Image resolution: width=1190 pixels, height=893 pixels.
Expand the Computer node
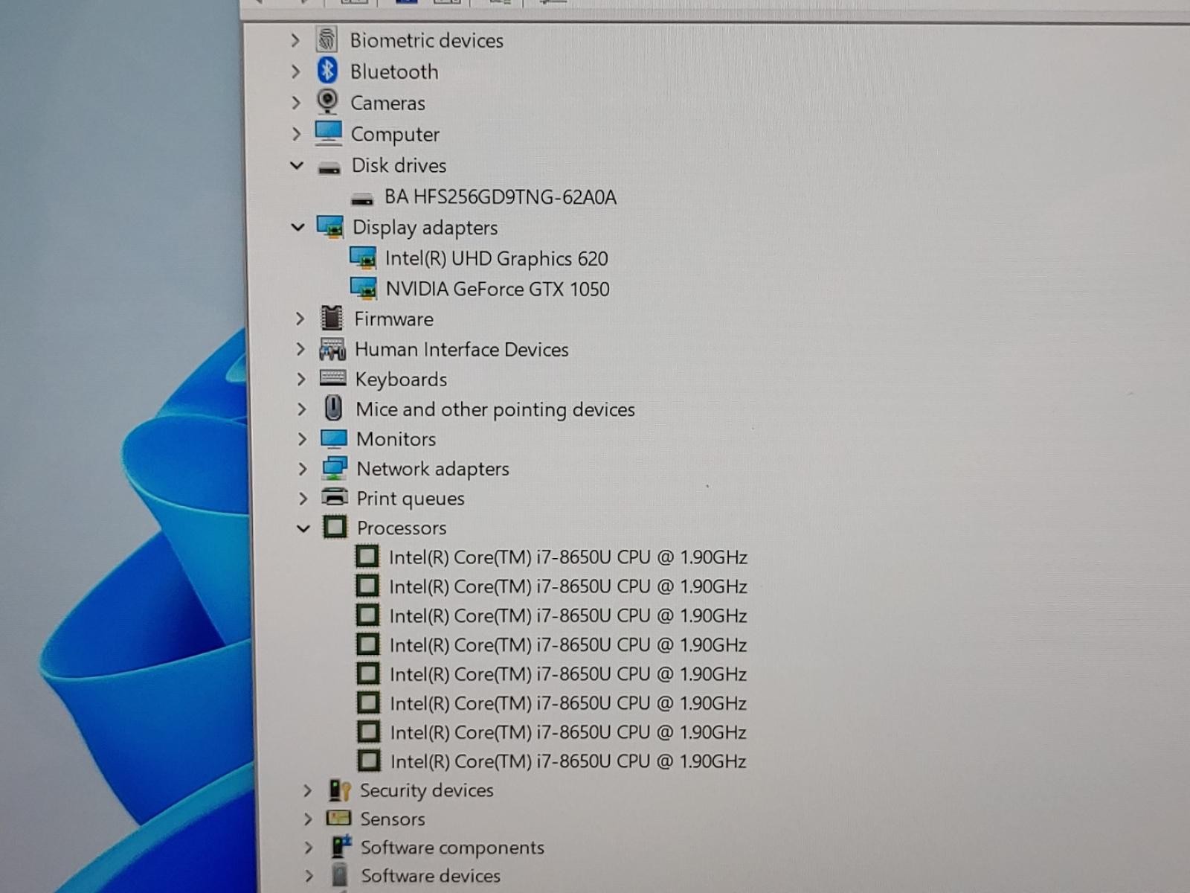pos(296,134)
